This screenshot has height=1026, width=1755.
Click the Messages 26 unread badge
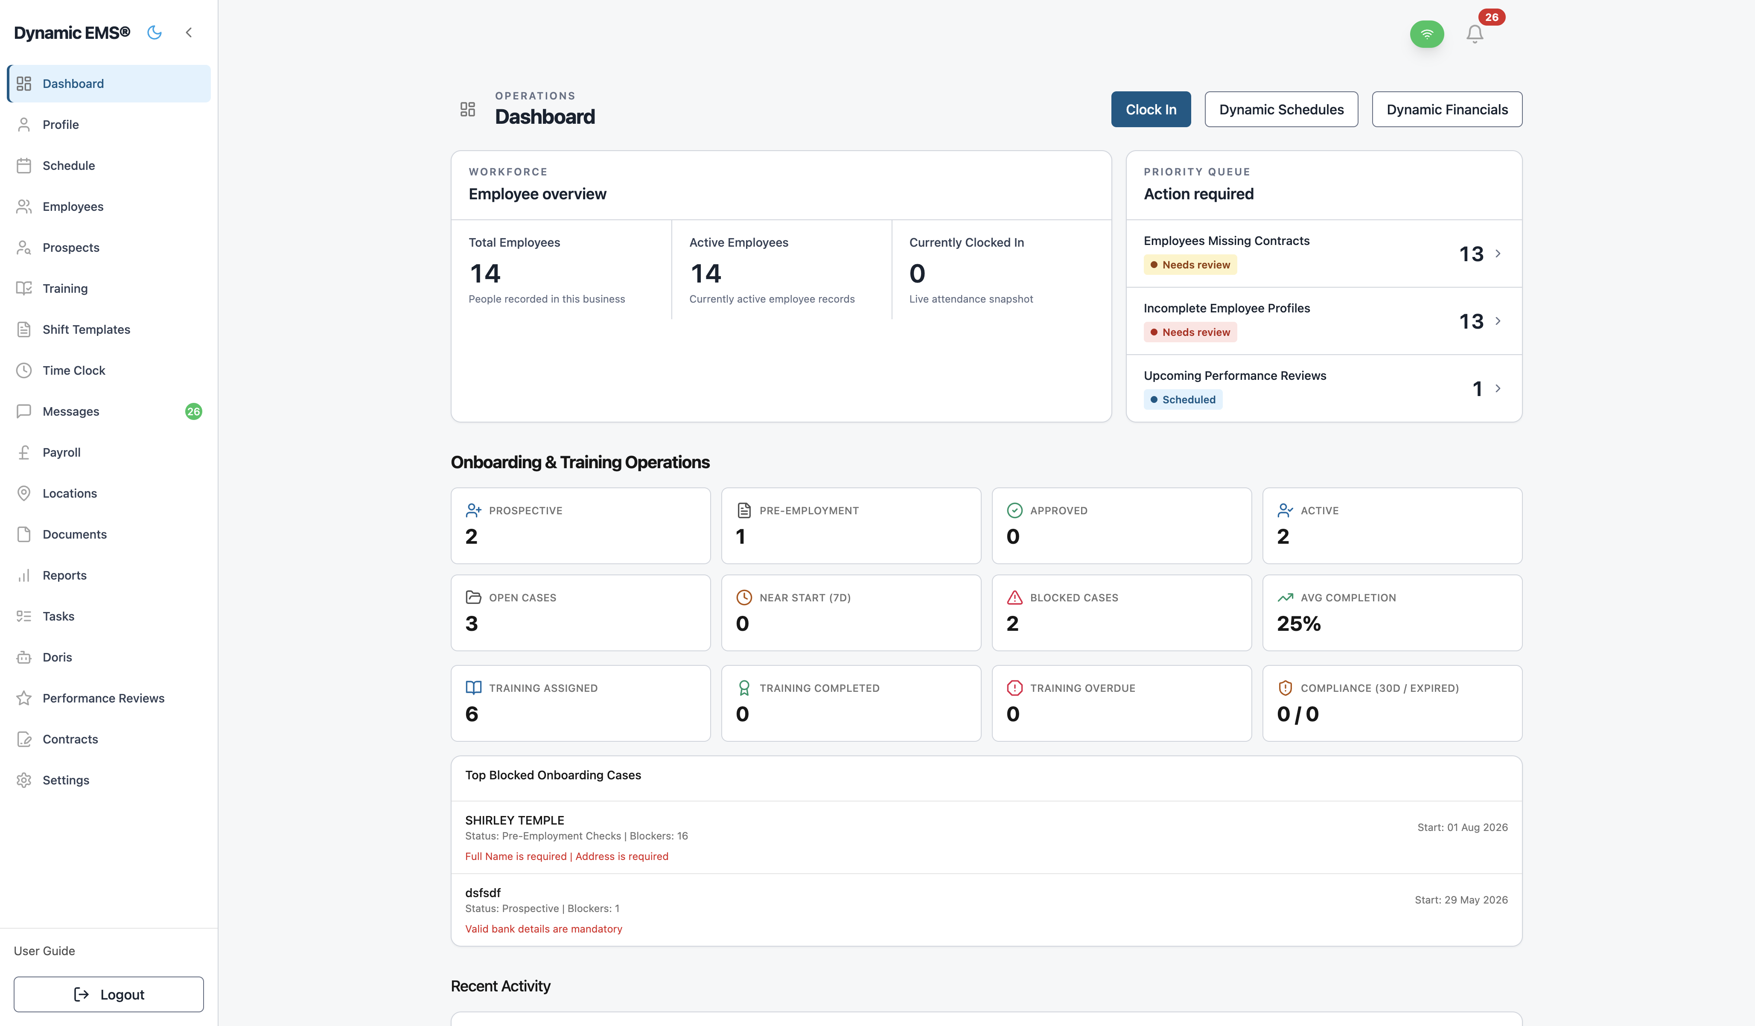(x=194, y=412)
